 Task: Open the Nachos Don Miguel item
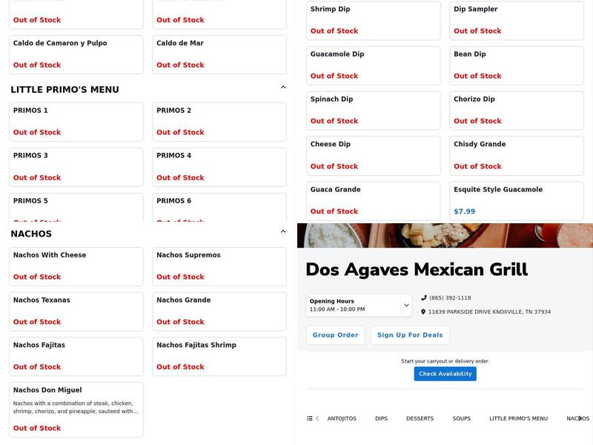click(76, 408)
